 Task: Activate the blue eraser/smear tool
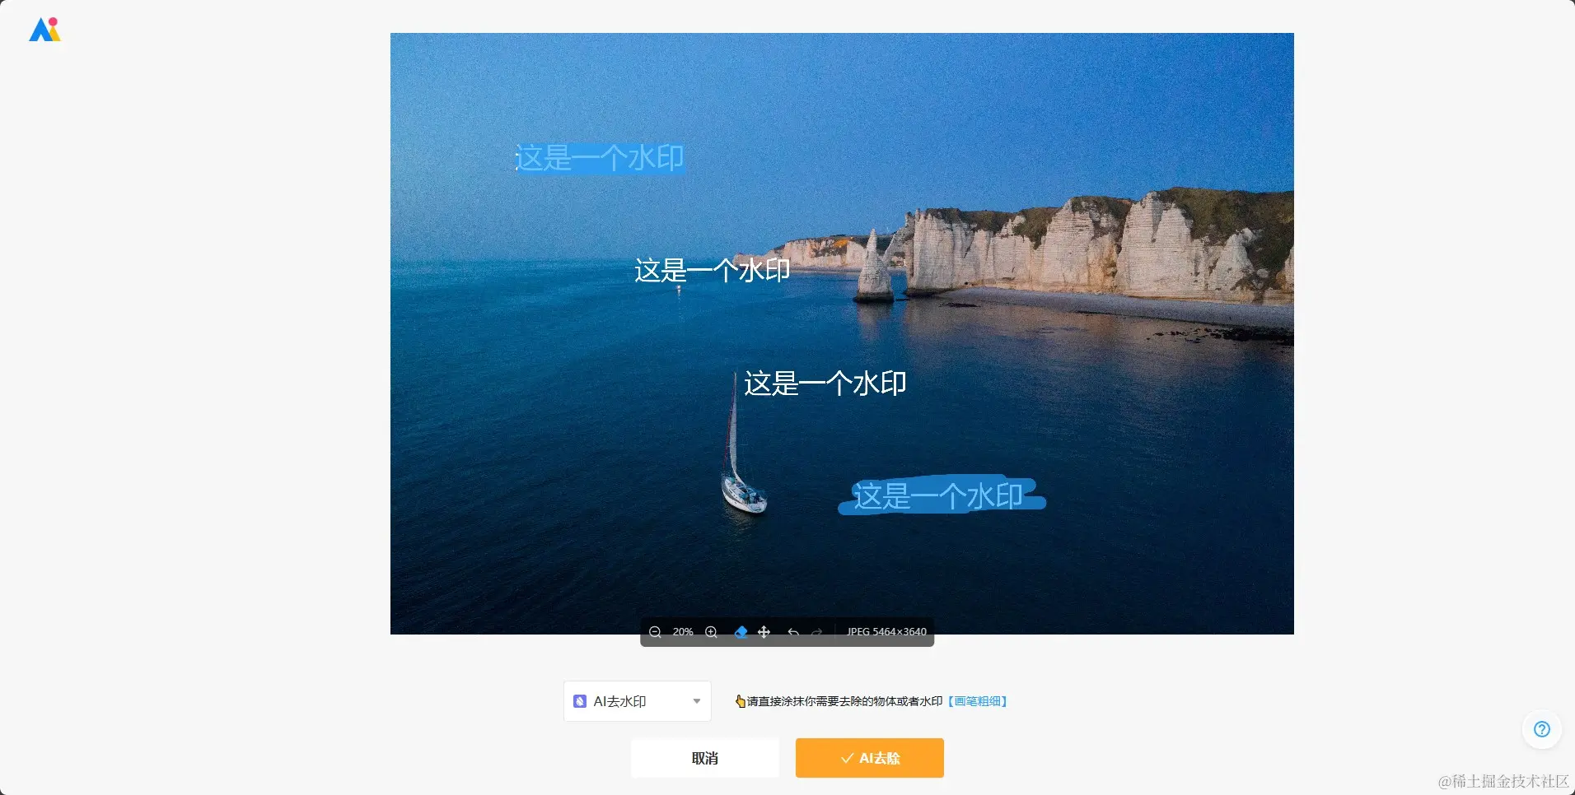(x=741, y=631)
